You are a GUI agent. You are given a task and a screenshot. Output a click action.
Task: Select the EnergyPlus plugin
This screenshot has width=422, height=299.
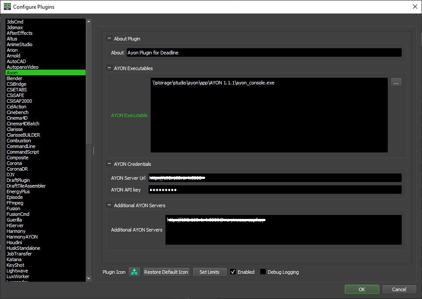click(46, 191)
